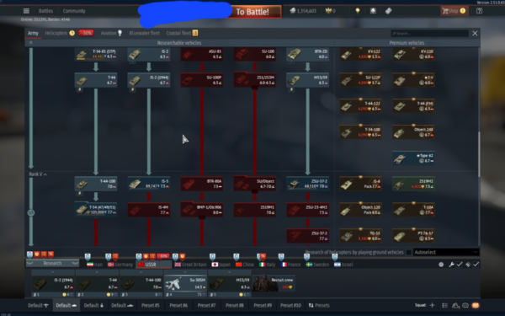Select the Type 62 premium vehicle
The height and width of the screenshot is (316, 505).
pyautogui.click(x=413, y=158)
